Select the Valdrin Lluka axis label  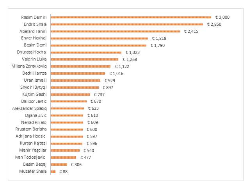tap(34, 59)
